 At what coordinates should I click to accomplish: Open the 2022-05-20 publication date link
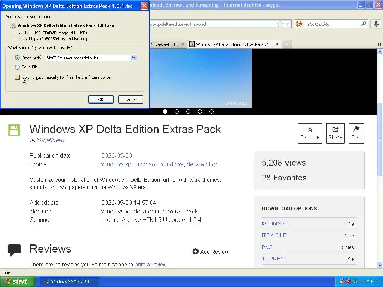point(117,156)
